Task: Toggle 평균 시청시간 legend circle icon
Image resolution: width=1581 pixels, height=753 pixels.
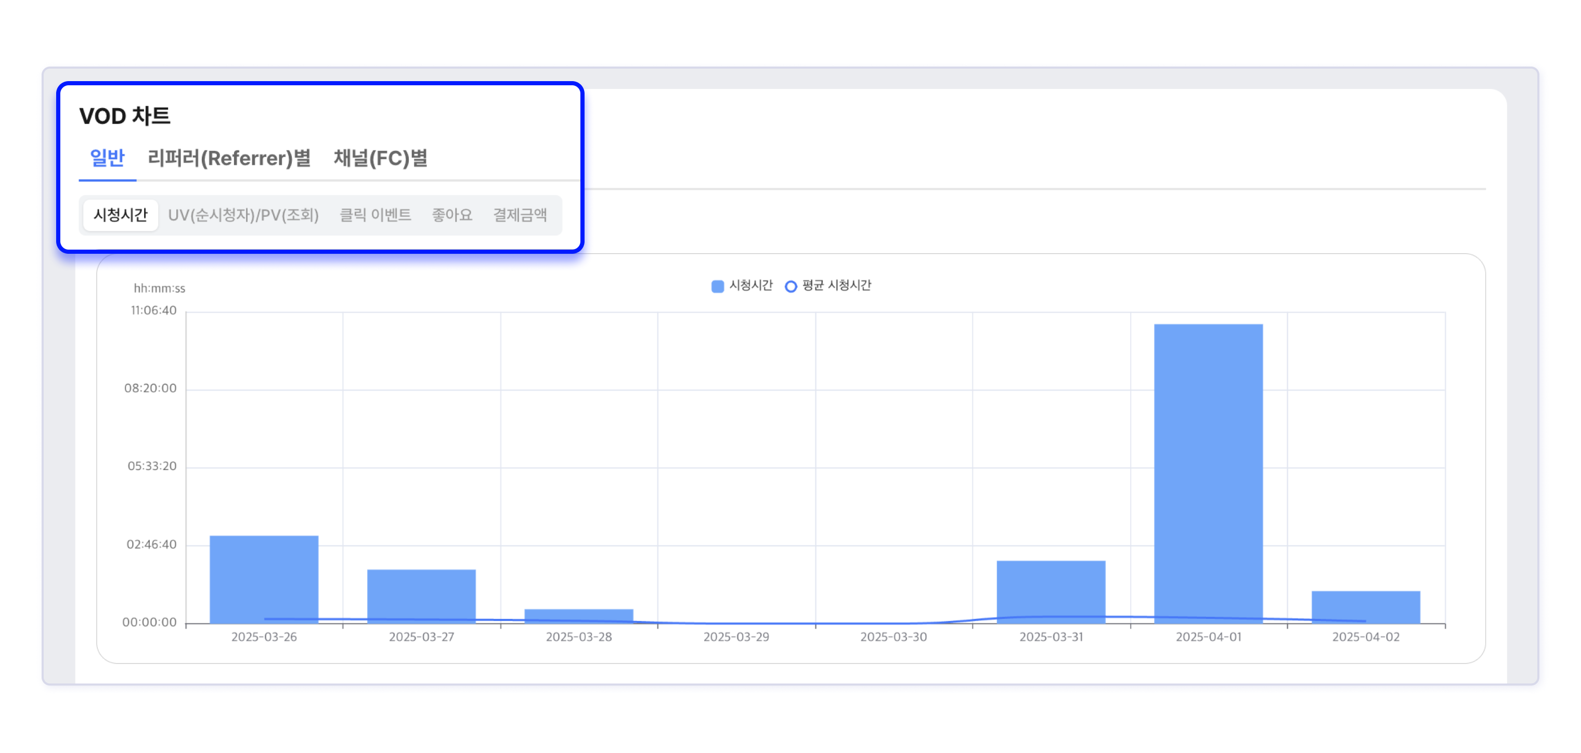Action: (x=790, y=286)
